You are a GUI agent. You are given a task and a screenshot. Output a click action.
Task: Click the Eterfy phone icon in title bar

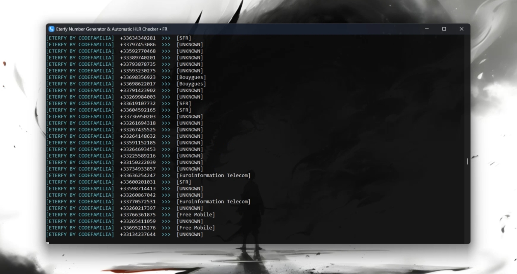[x=51, y=29]
